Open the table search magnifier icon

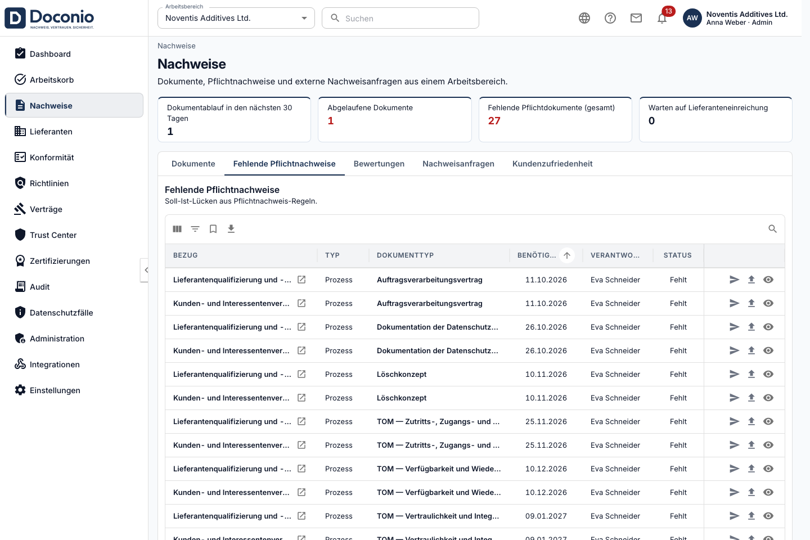click(772, 229)
